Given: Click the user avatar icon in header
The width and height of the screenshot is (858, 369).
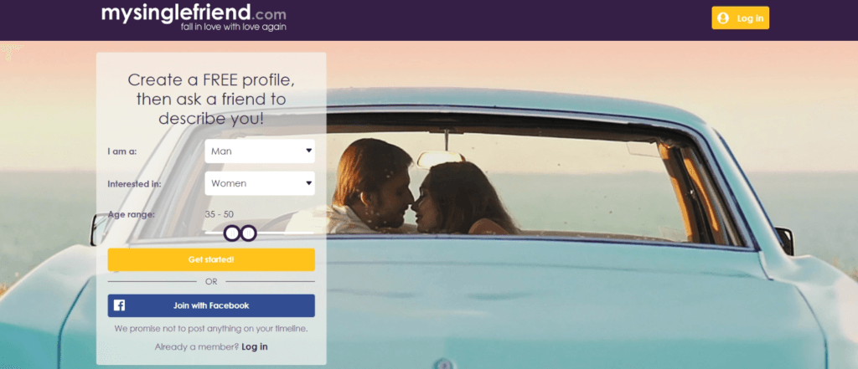Looking at the screenshot, I should tap(723, 18).
